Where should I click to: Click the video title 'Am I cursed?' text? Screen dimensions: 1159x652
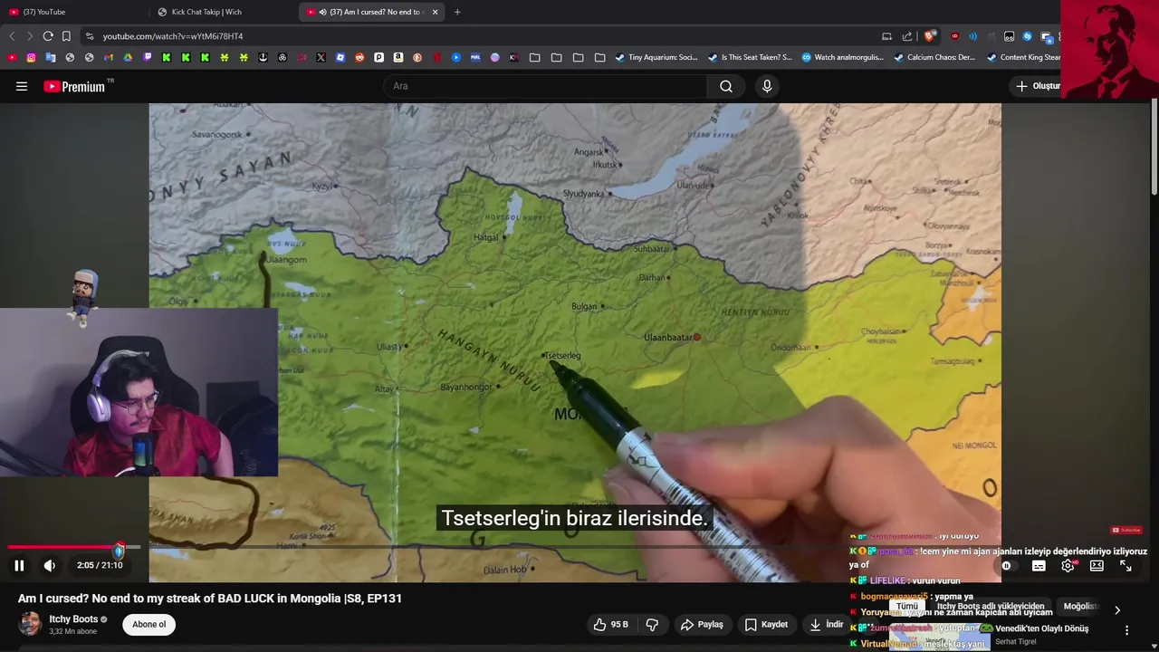[210, 599]
